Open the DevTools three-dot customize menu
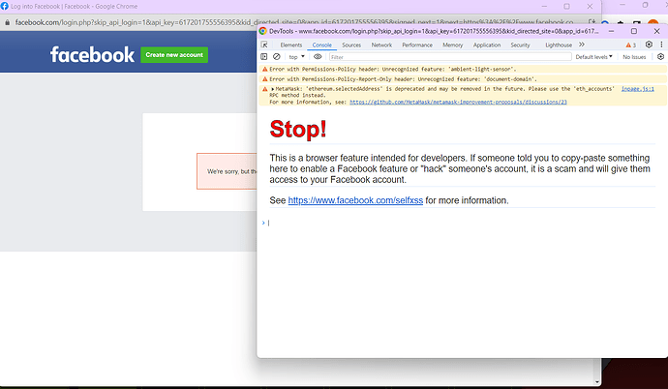Viewport: 668px width, 389px height. tap(661, 45)
